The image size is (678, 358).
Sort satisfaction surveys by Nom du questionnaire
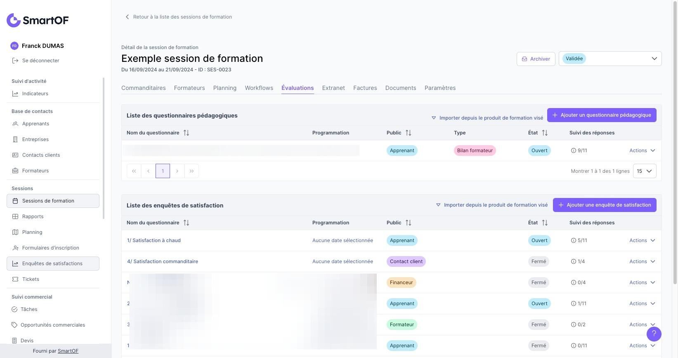(186, 223)
